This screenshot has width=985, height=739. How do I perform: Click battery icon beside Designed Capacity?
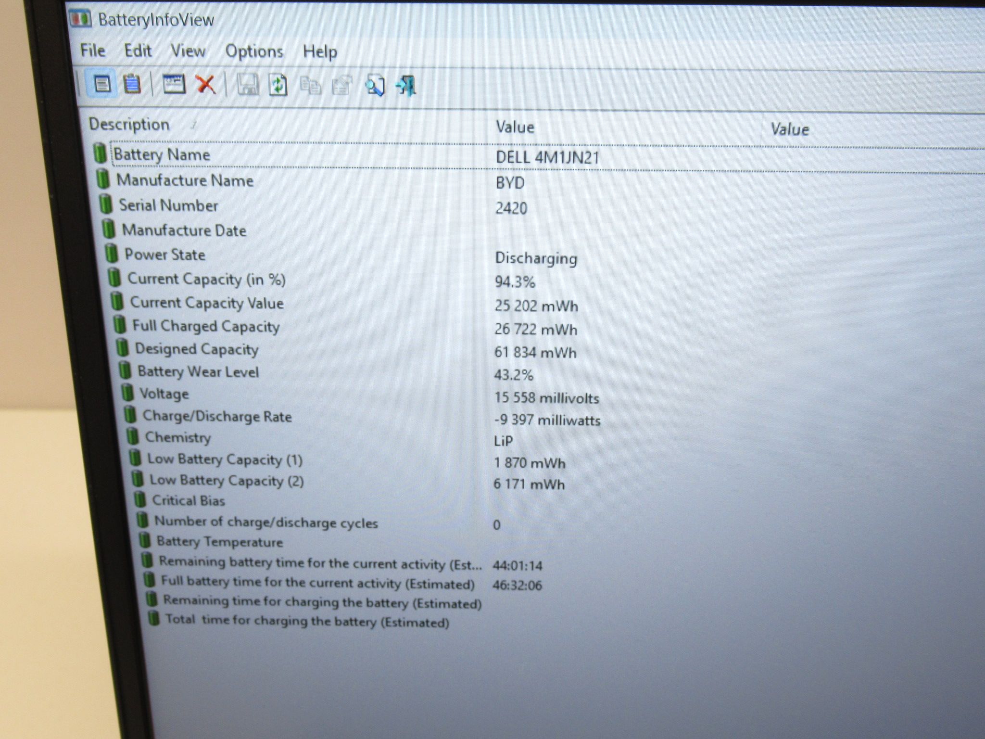coord(122,347)
